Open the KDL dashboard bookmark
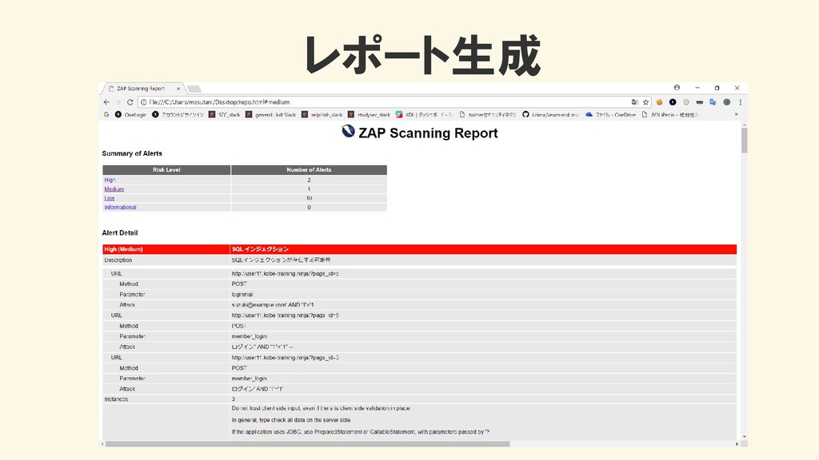Viewport: 819px width, 460px height. click(424, 114)
